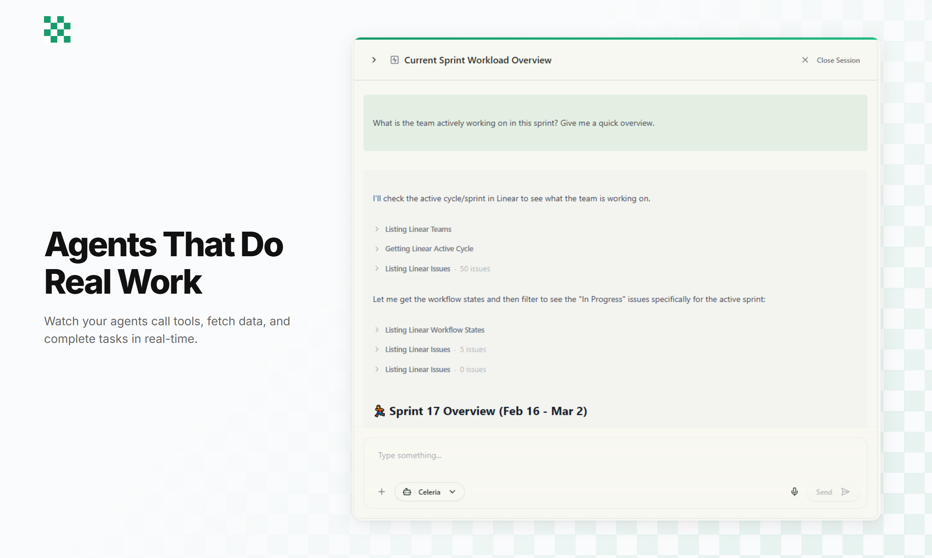Open the Celeria agent dropdown
Screen dimensions: 932x558
coord(430,492)
